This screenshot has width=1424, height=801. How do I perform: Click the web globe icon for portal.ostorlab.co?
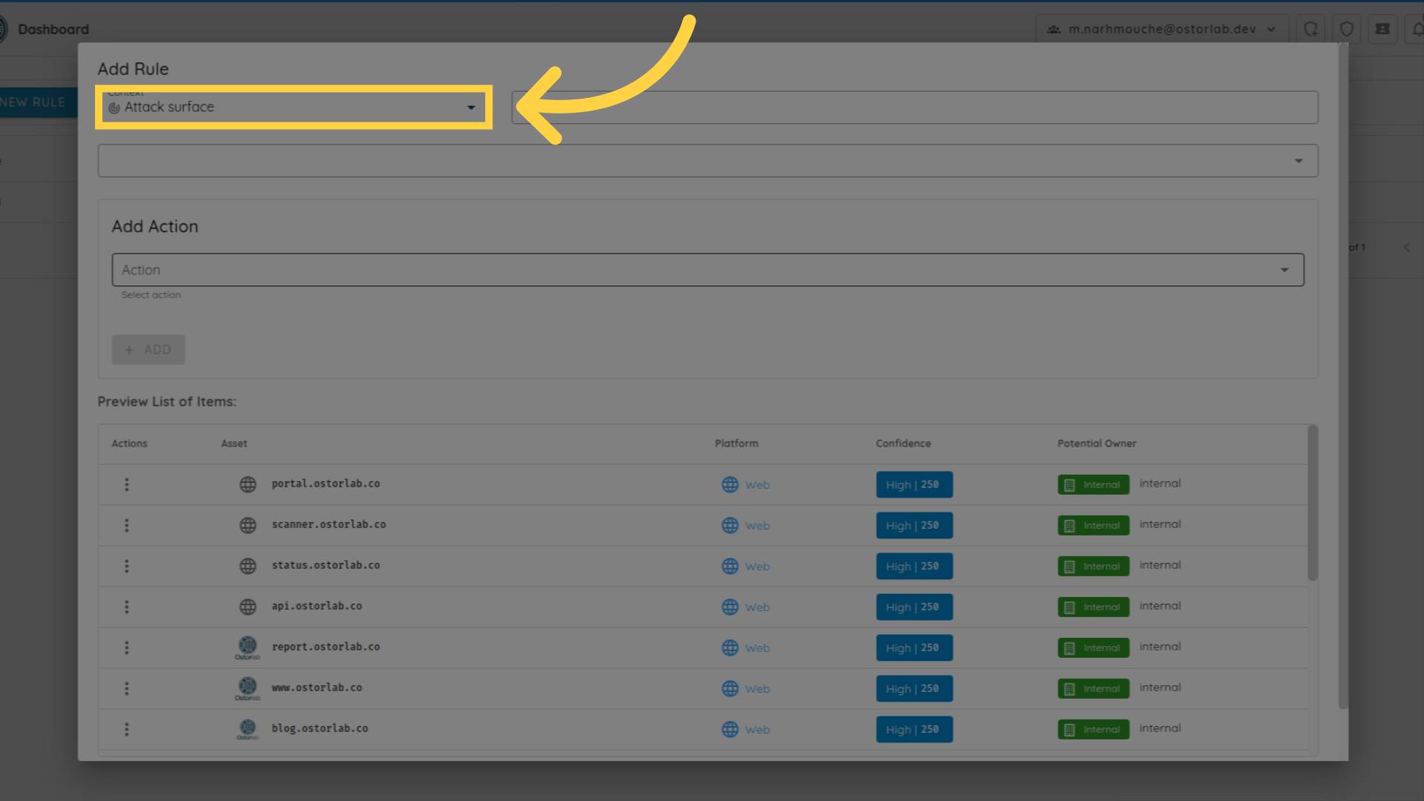click(x=246, y=484)
